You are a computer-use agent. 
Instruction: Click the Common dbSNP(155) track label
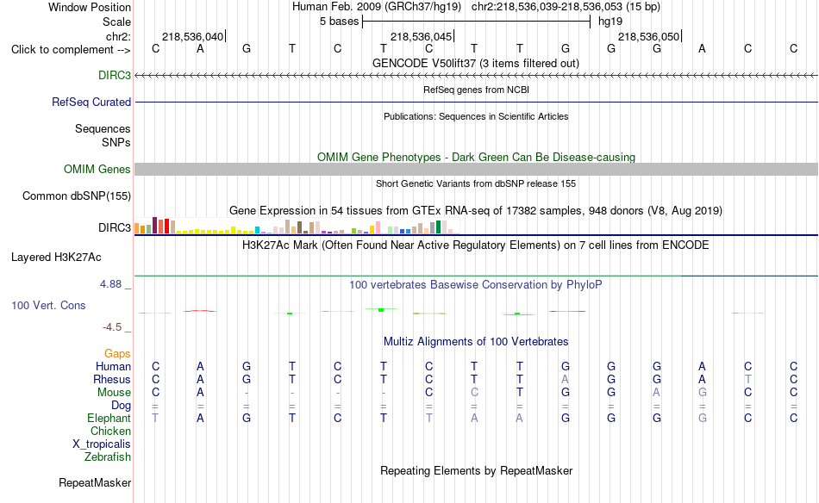[x=77, y=196]
